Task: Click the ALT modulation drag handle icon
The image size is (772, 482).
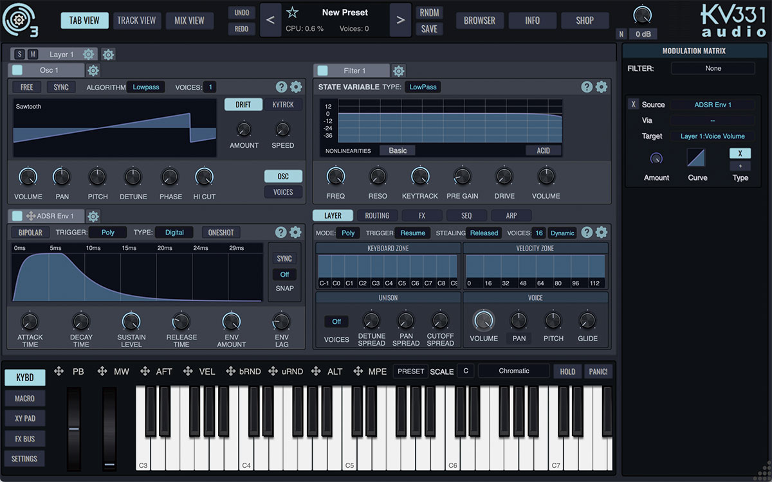Action: [316, 371]
